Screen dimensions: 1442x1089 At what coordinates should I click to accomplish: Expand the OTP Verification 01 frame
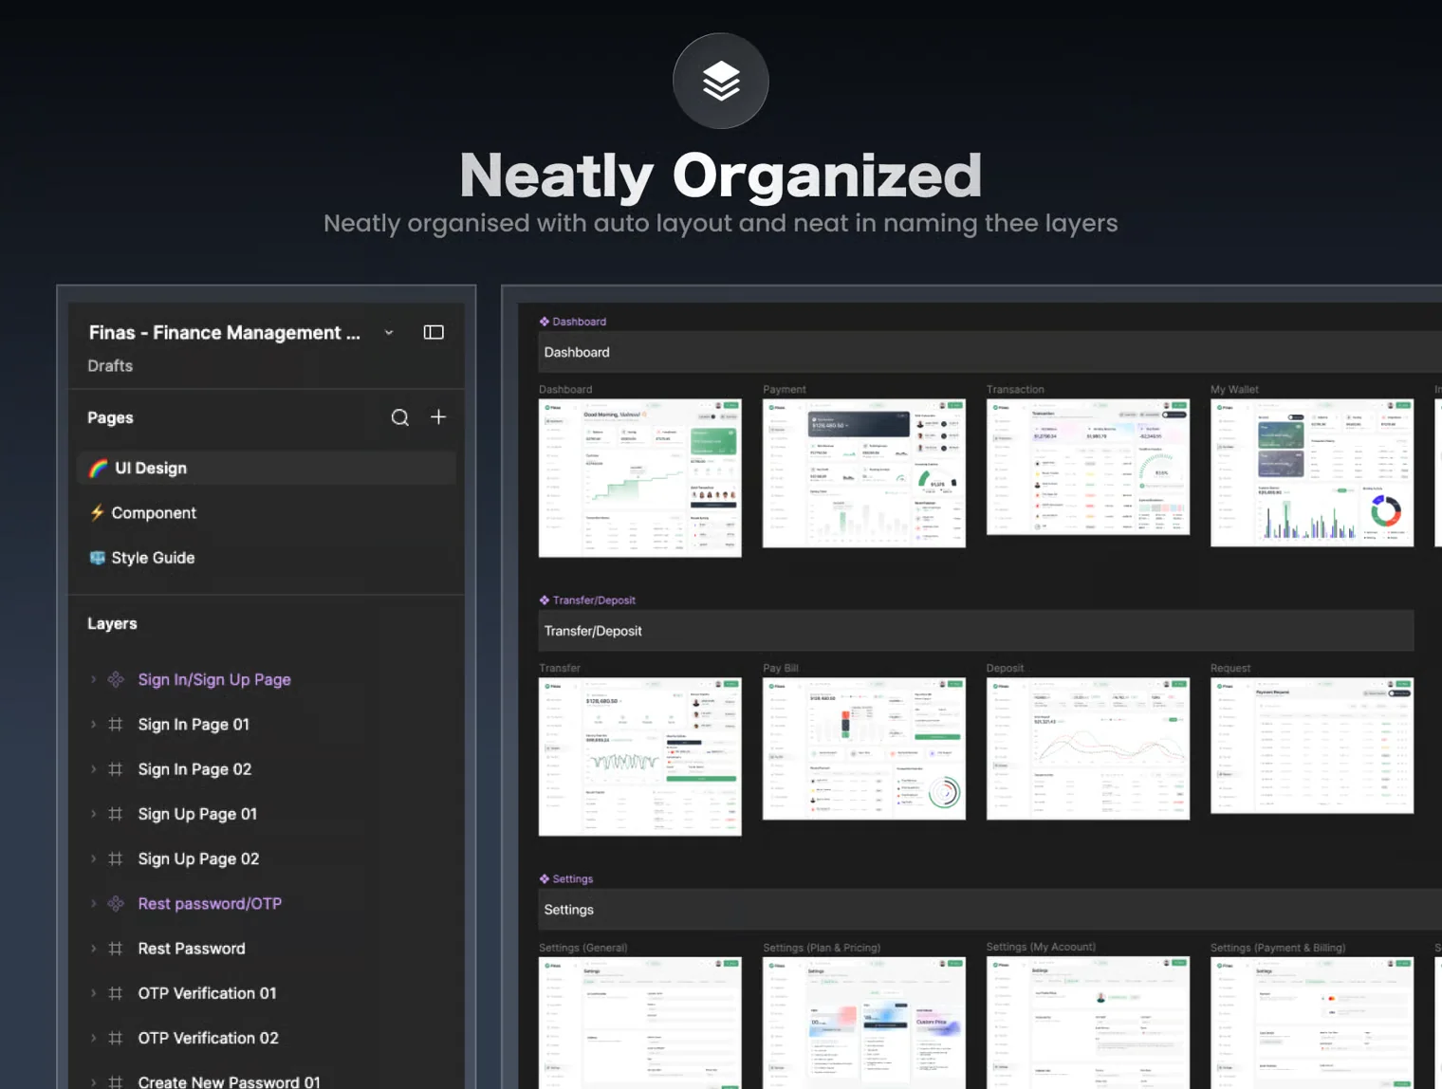tap(93, 993)
